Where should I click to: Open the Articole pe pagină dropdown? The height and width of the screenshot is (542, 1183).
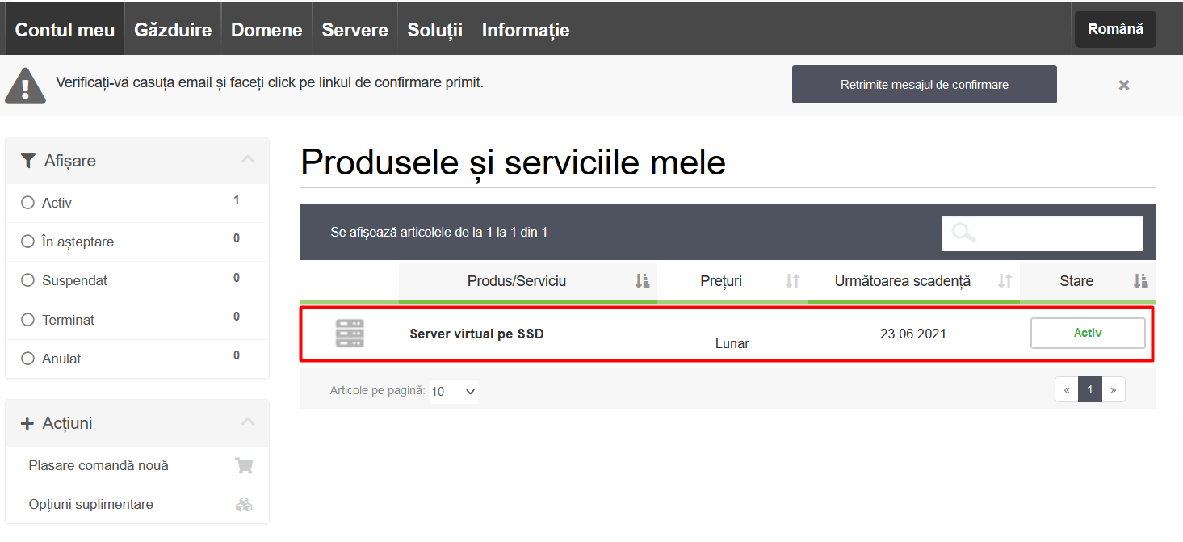(x=454, y=392)
